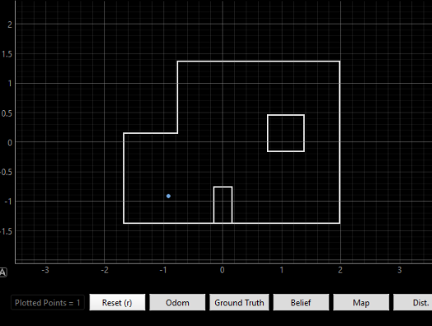Click x-axis tick label 0
Image resolution: width=432 pixels, height=326 pixels.
click(x=223, y=270)
